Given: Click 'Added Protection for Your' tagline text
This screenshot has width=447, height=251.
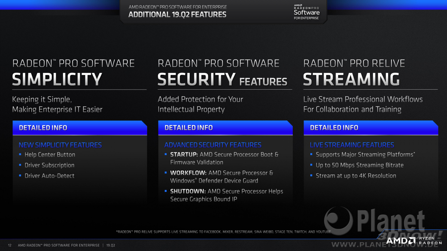Looking at the screenshot, I should click(200, 99).
